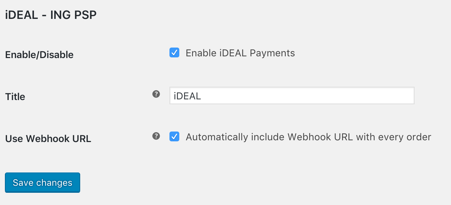Click the 'Enable iDEAL Payments' label text

point(240,53)
